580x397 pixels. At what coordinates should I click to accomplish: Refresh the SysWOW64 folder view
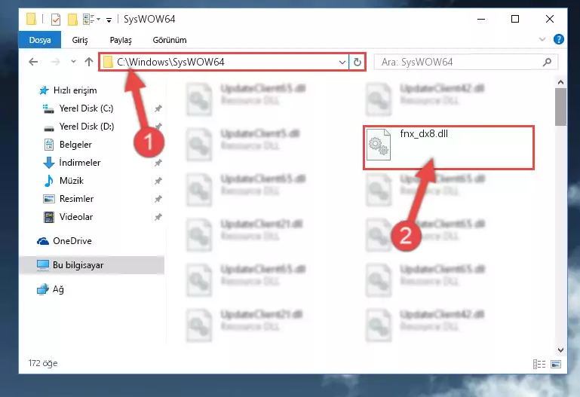click(x=357, y=62)
